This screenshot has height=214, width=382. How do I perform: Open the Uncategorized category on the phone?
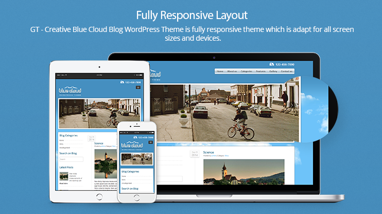[x=127, y=183]
